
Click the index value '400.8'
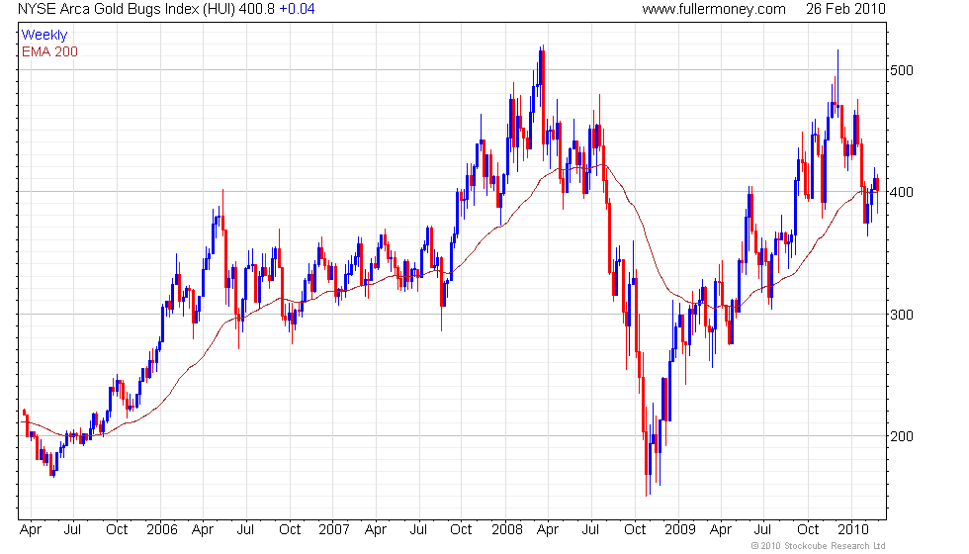click(256, 9)
